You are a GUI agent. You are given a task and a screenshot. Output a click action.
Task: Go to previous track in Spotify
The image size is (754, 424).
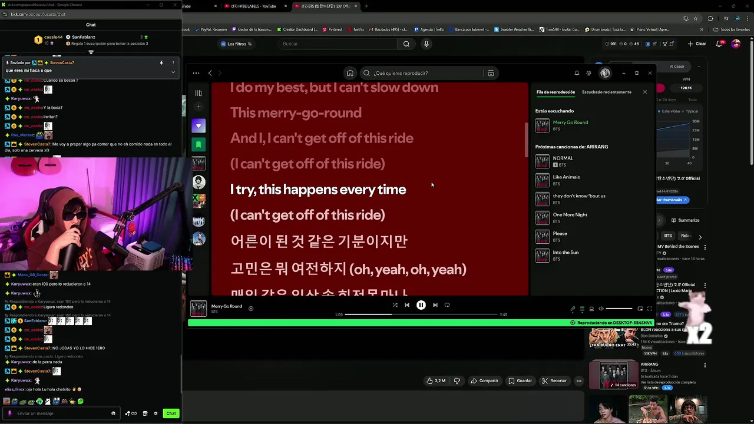[x=406, y=305]
